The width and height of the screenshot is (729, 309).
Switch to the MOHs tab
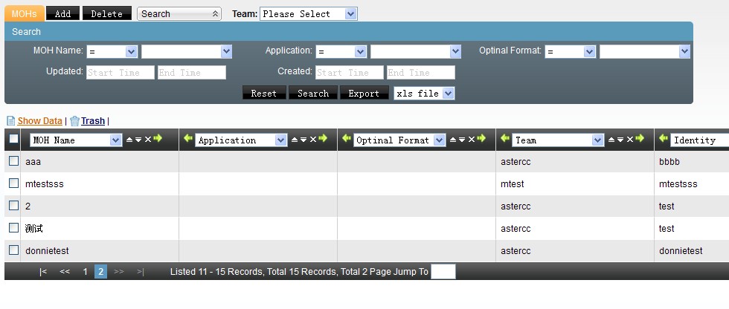tap(24, 14)
